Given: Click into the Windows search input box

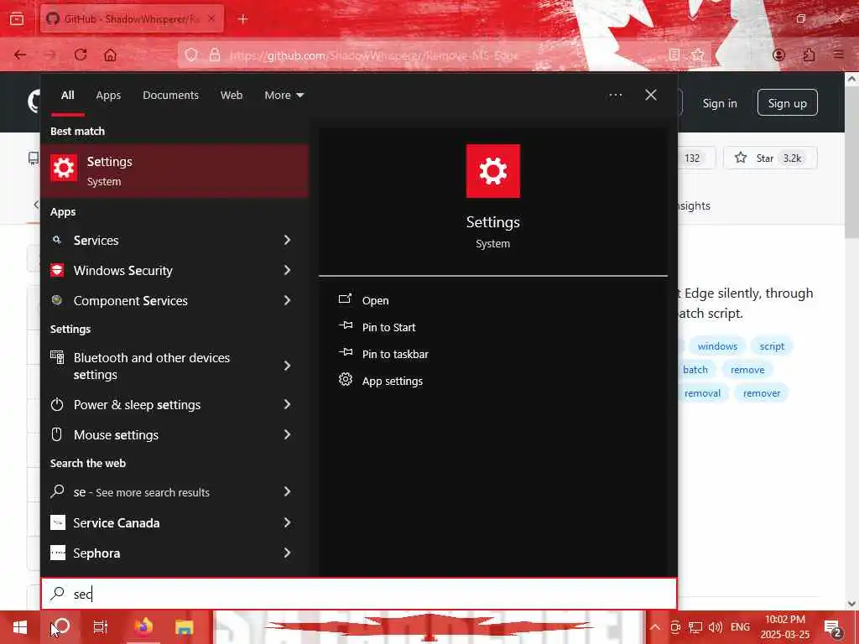Looking at the screenshot, I should coord(359,594).
